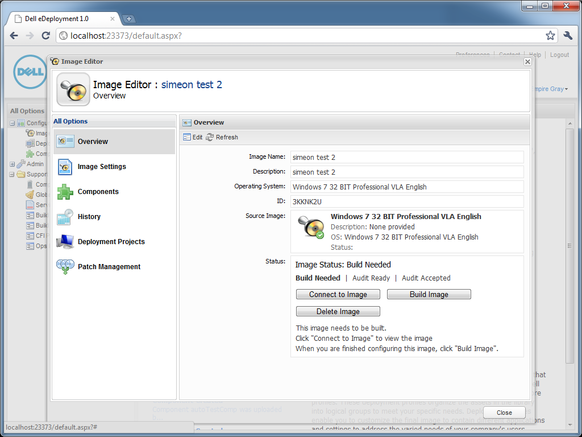Screen dimensions: 582x437
Task: Click the Operating System field
Action: pyautogui.click(x=407, y=187)
